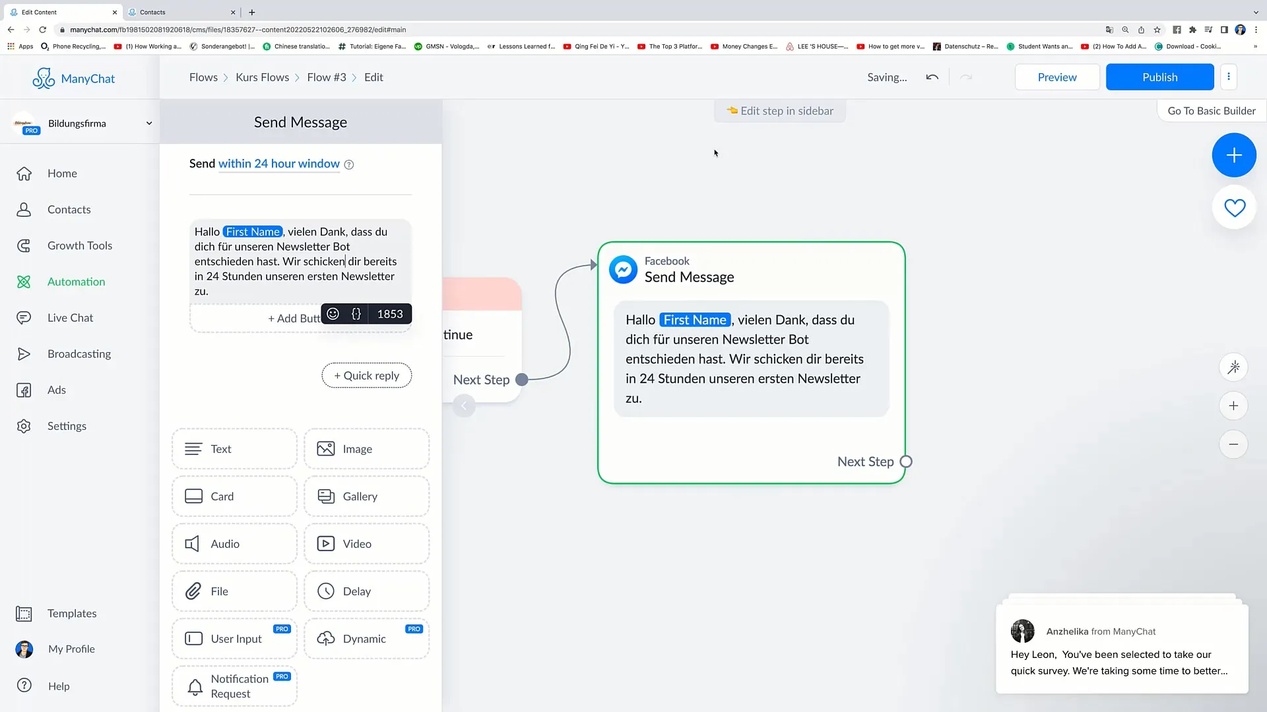
Task: Open the three-dot more options menu
Action: [x=1229, y=76]
